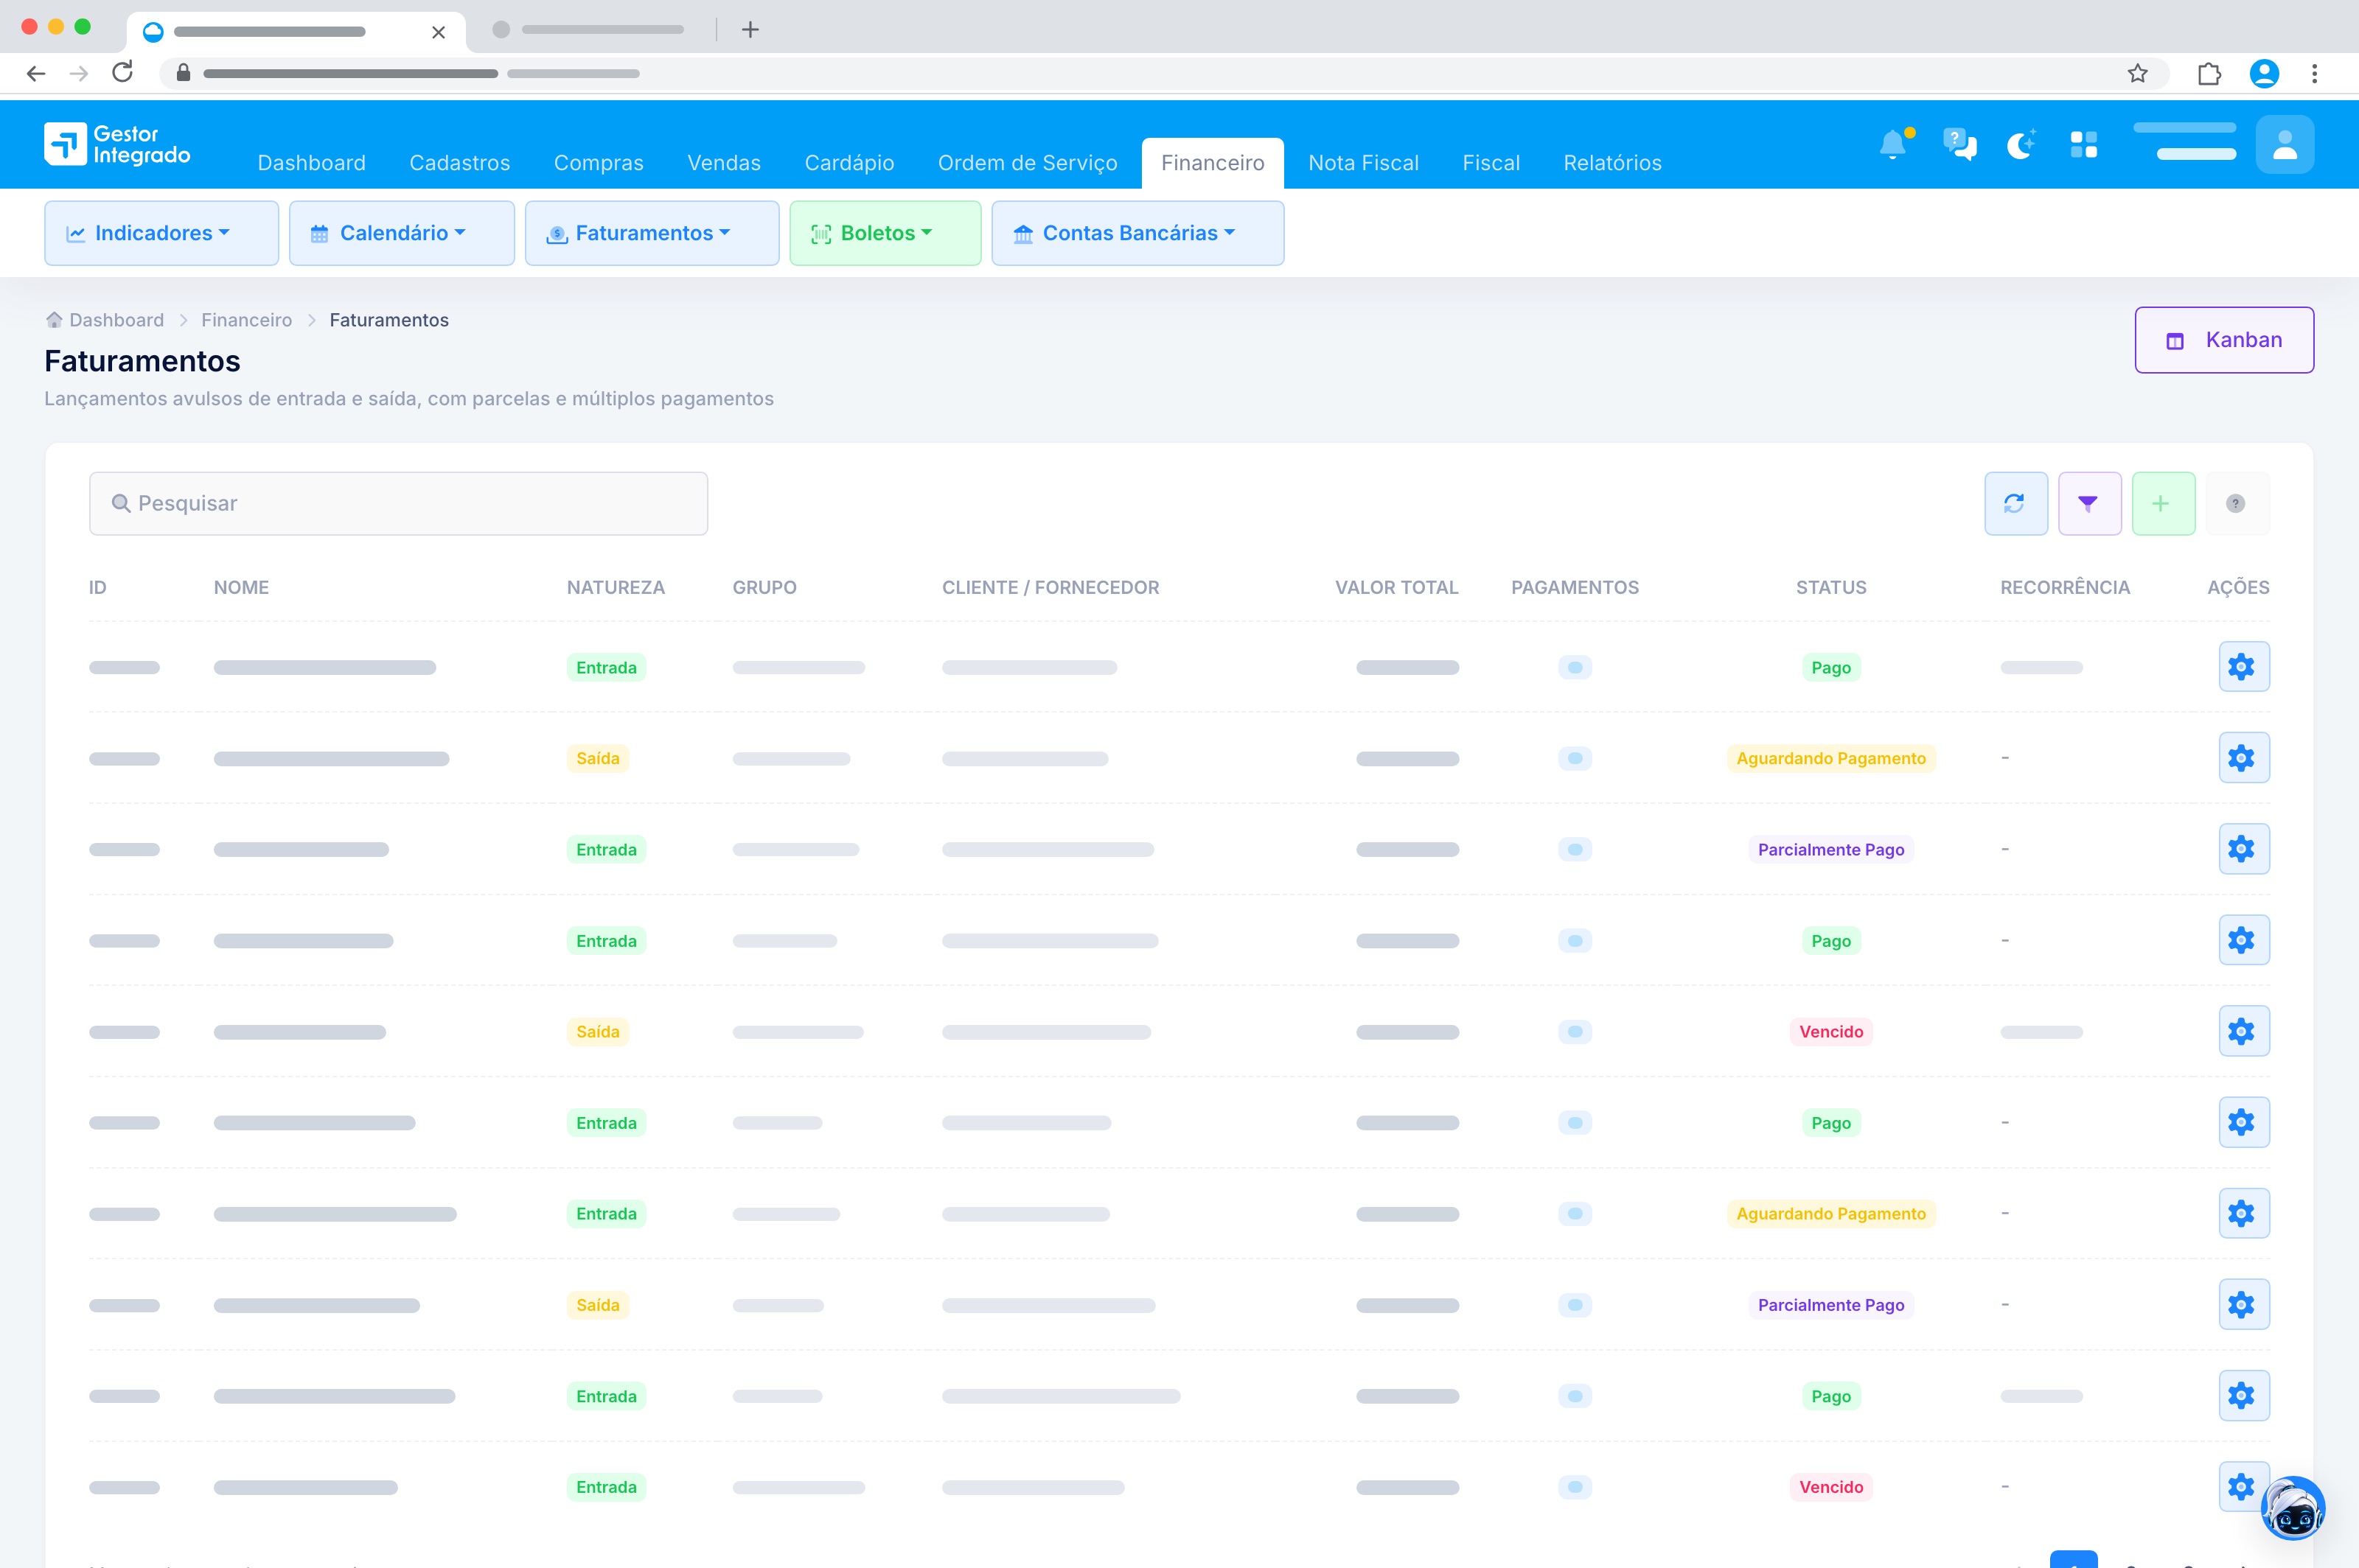Screen dimensions: 2359x1568
Task: Sort by the STATUS column header
Action: 1830,587
